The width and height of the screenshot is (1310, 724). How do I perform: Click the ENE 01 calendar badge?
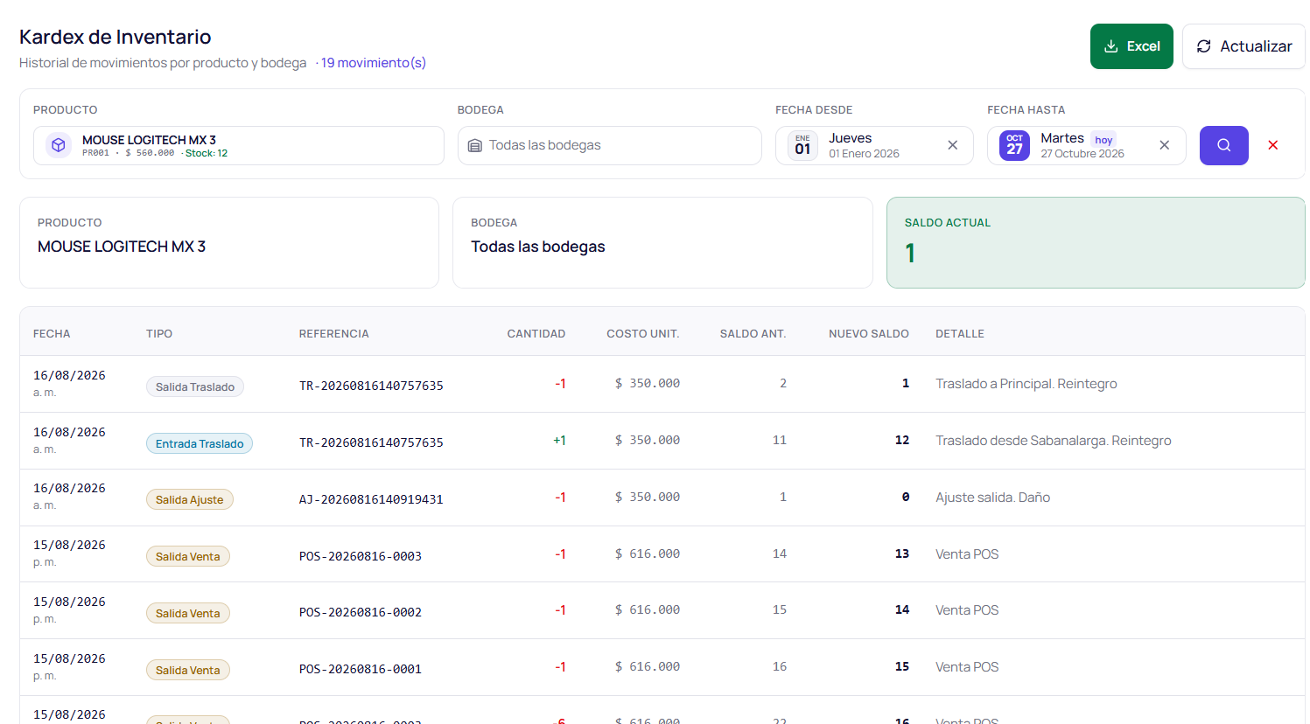click(803, 145)
